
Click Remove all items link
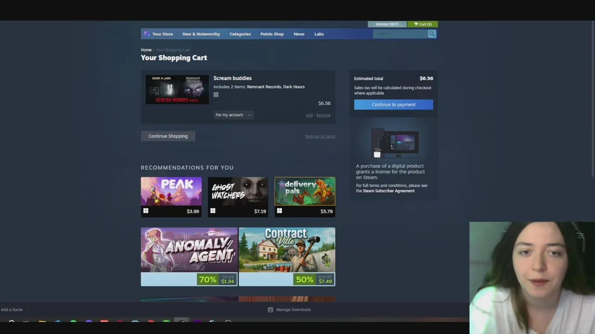[x=320, y=136]
